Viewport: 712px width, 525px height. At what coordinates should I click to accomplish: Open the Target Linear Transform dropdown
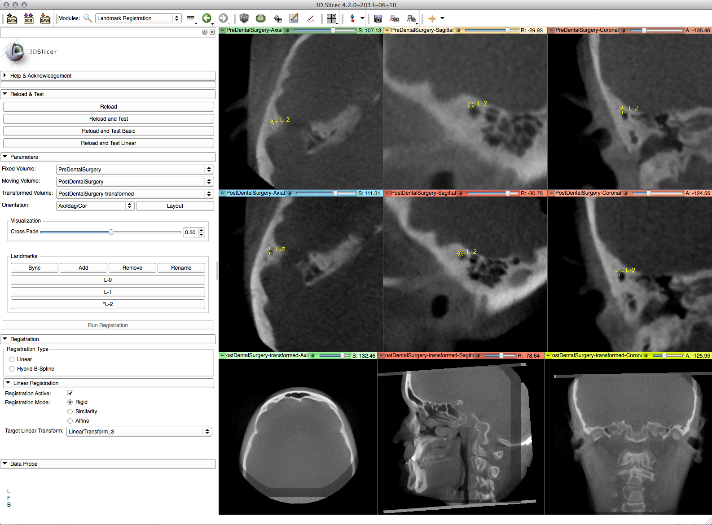139,432
